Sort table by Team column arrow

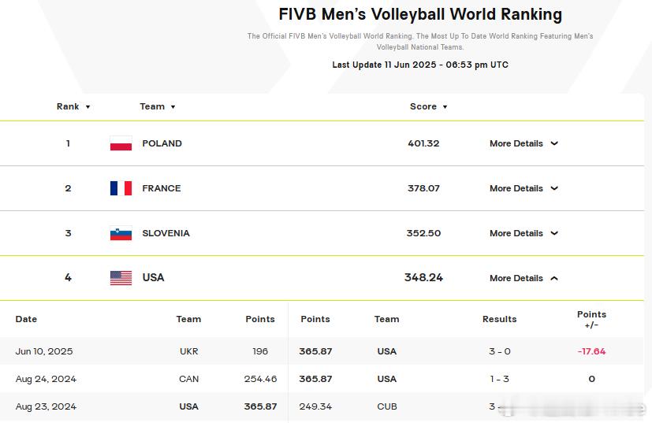(x=173, y=107)
